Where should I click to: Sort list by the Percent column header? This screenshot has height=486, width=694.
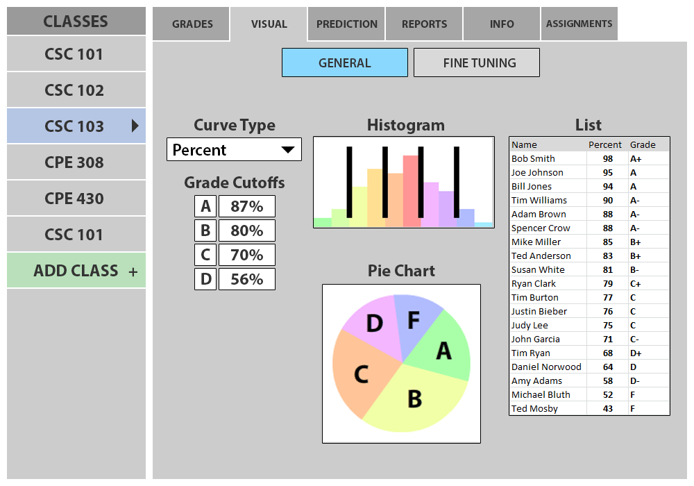pyautogui.click(x=605, y=145)
